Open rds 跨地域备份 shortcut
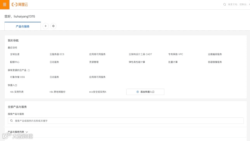Image resolution: width=250 pixels, height=141 pixels. 57,92
